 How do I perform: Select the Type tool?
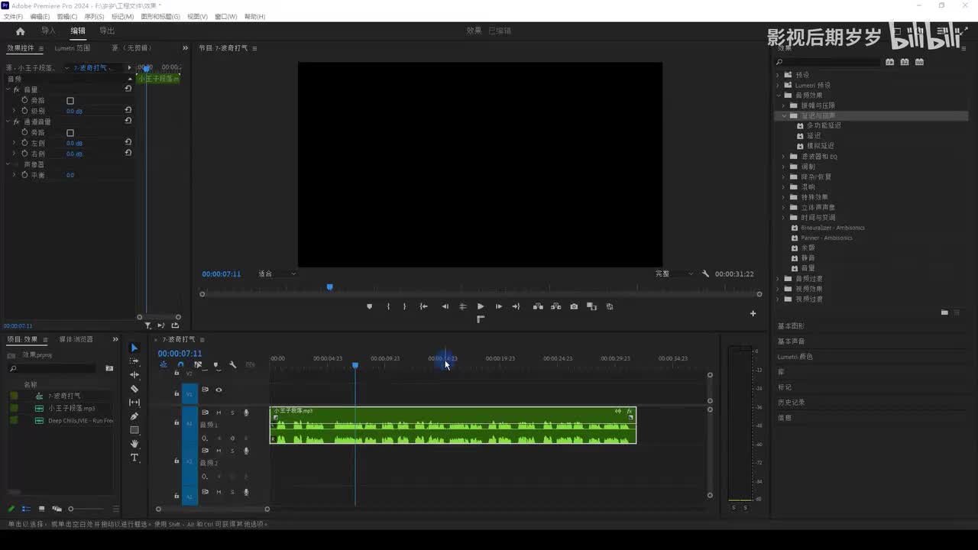click(x=134, y=458)
